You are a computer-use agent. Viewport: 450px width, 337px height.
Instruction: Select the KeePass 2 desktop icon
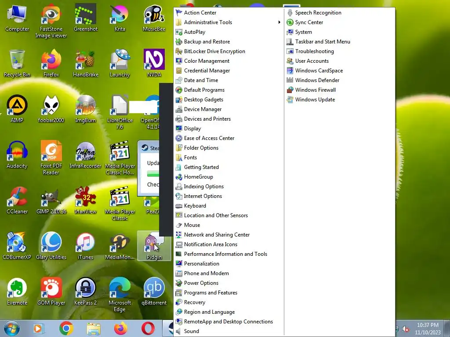[x=86, y=291]
